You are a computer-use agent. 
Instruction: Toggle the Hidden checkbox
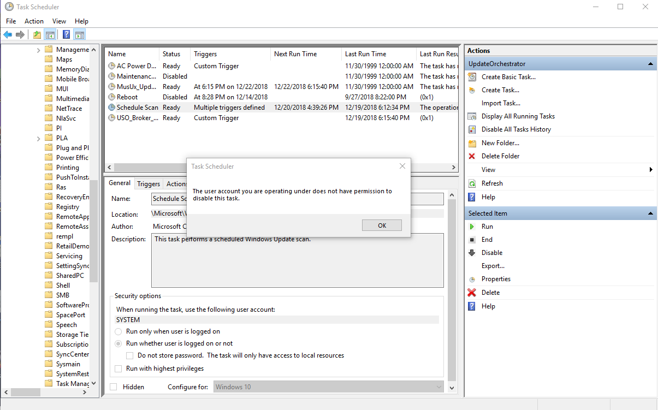pos(114,387)
